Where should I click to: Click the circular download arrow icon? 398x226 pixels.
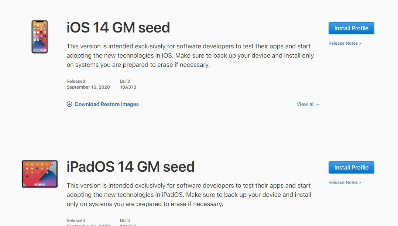coord(69,104)
